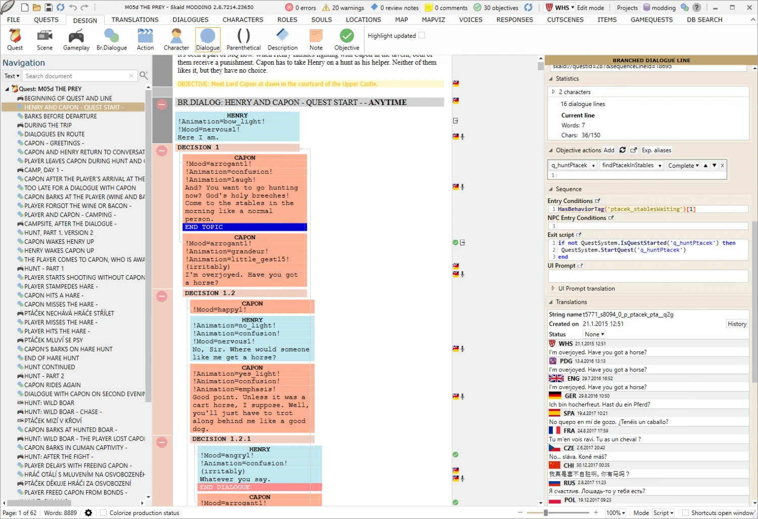
Task: Expand the 2 characters statistics row
Action: coord(553,92)
